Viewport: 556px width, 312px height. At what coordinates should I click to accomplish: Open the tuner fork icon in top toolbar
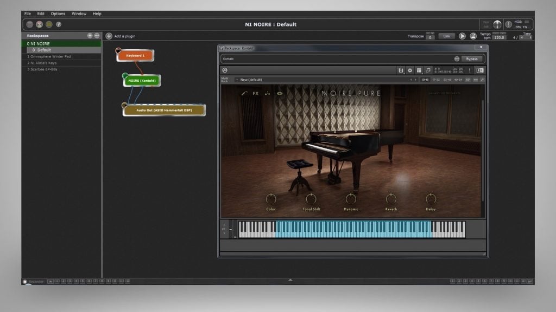point(59,24)
